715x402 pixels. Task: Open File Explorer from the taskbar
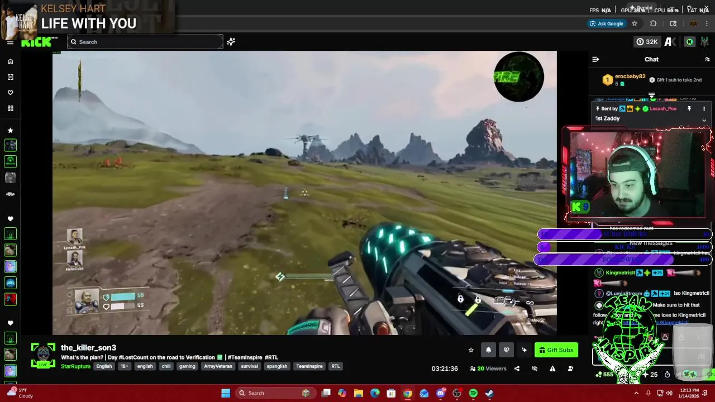coord(359,393)
